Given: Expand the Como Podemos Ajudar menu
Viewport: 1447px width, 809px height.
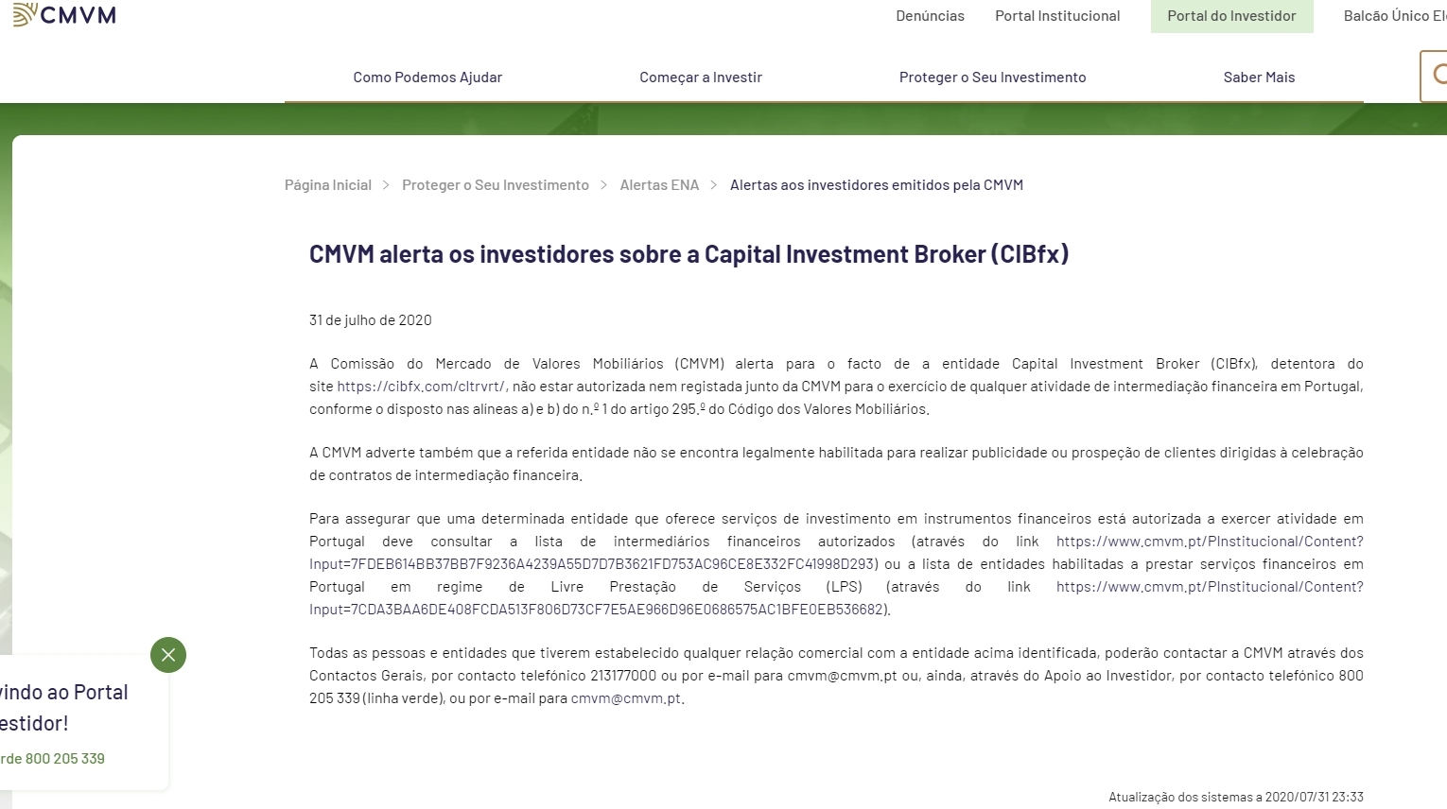Looking at the screenshot, I should 427,77.
